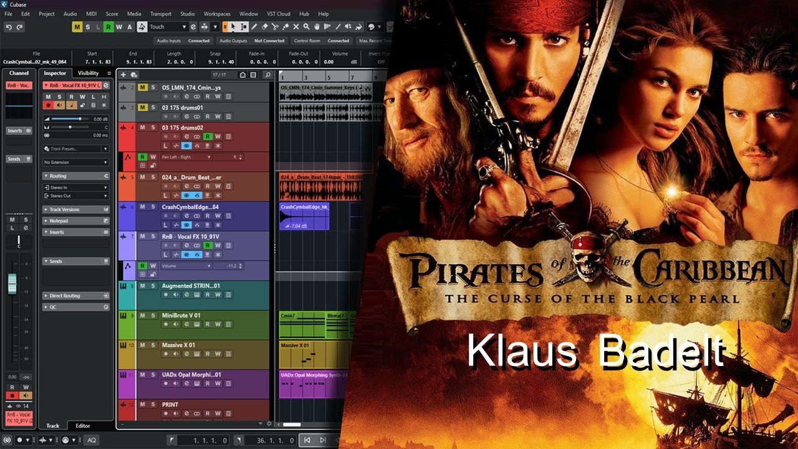Open the Pan Left - Right parameter dropdown
This screenshot has width=798, height=449.
pos(186,157)
